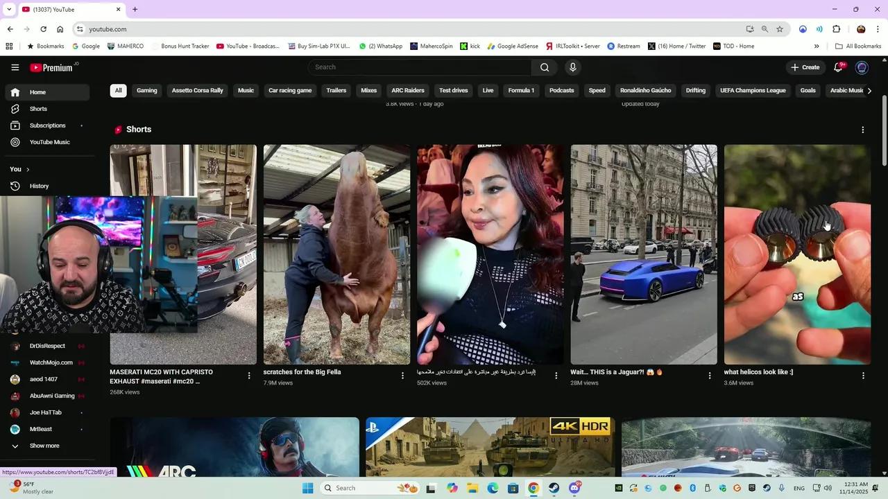The image size is (888, 499).
Task: Open File Explorer from the taskbar
Action: (472, 488)
